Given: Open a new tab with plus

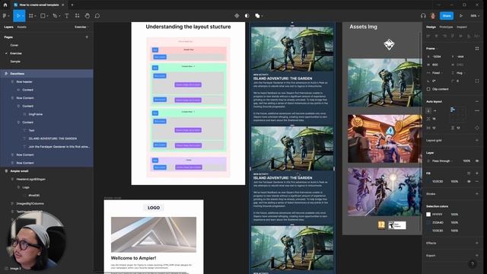Looking at the screenshot, I should click(72, 5).
